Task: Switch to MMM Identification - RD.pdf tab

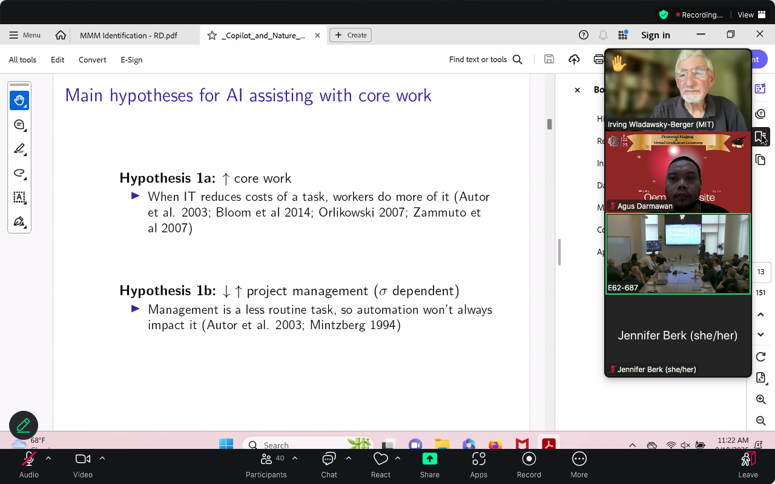Action: [x=128, y=35]
